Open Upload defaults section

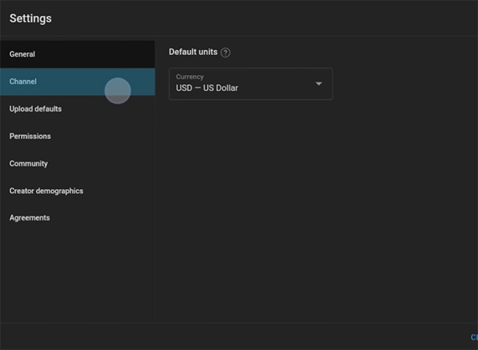pyautogui.click(x=77, y=109)
